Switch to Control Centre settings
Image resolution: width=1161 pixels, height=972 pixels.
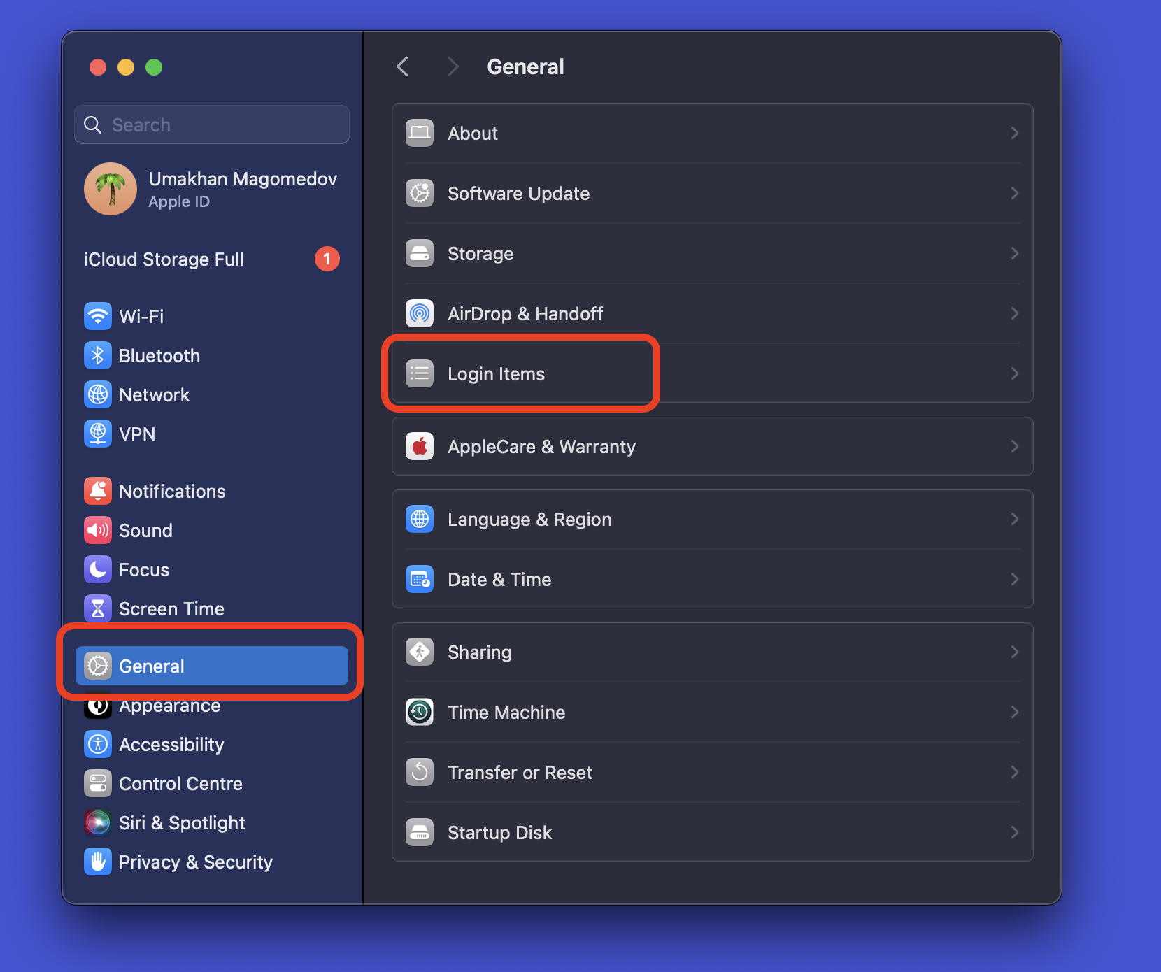coord(180,783)
